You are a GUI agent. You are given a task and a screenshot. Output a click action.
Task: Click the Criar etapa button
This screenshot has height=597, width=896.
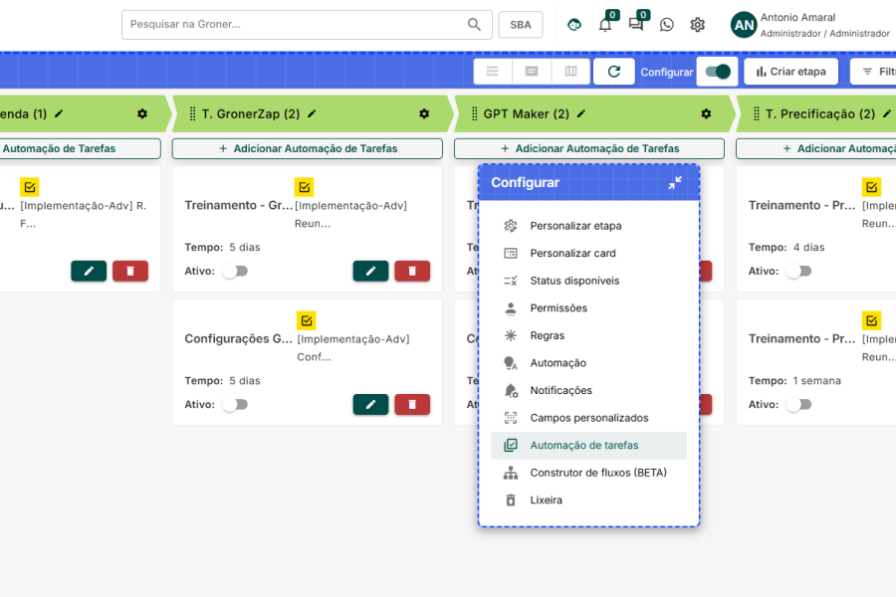pos(790,72)
